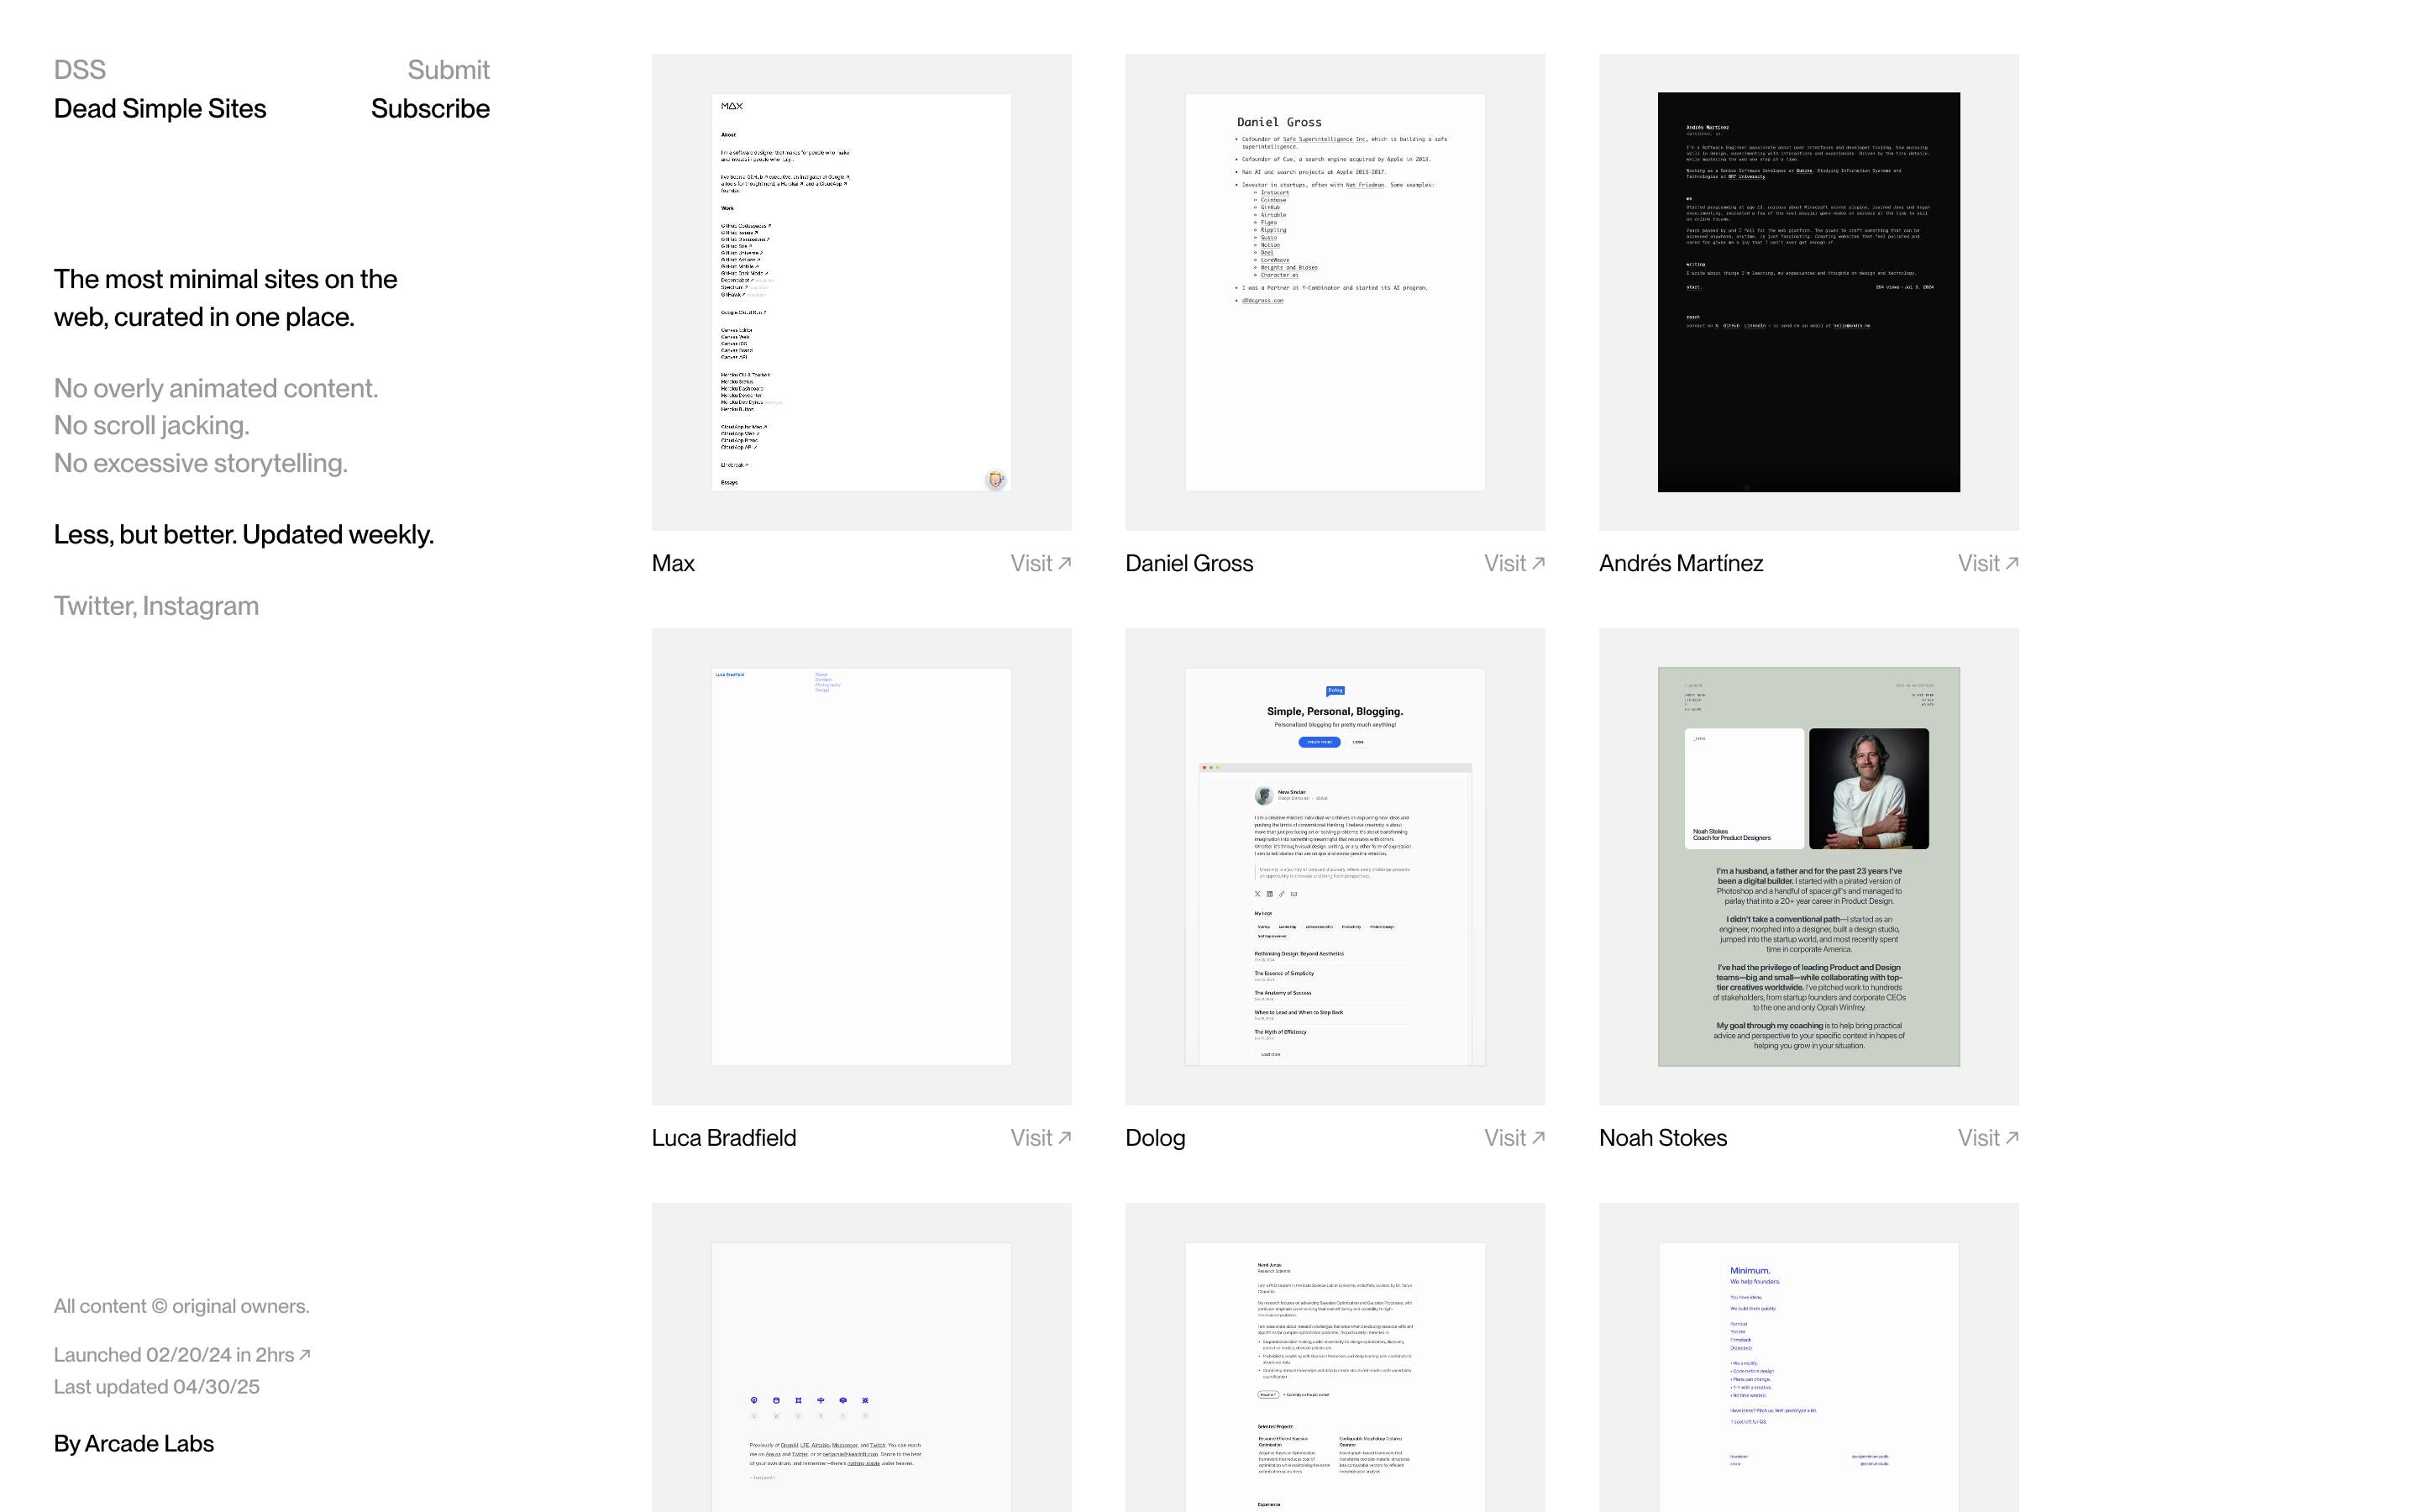Click the arrow after Launched 02/20/24 in 2hrs
Image resolution: width=2419 pixels, height=1512 pixels.
coord(305,1353)
